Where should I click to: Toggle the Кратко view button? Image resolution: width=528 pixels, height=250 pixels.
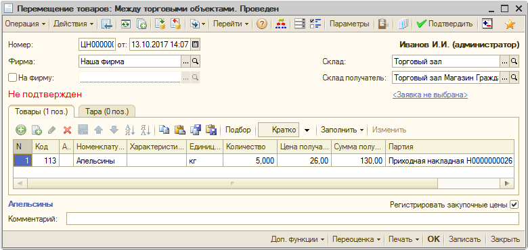pyautogui.click(x=278, y=130)
